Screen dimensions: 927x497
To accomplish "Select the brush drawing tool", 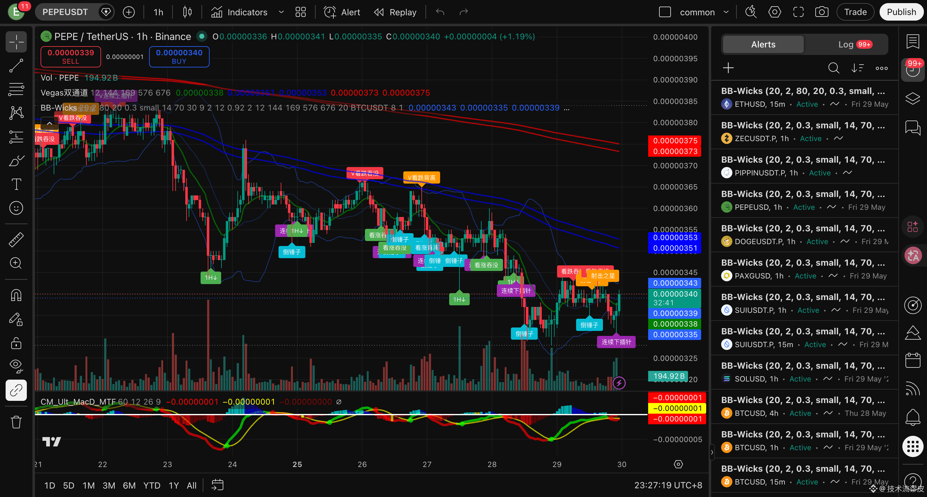I will (16, 161).
